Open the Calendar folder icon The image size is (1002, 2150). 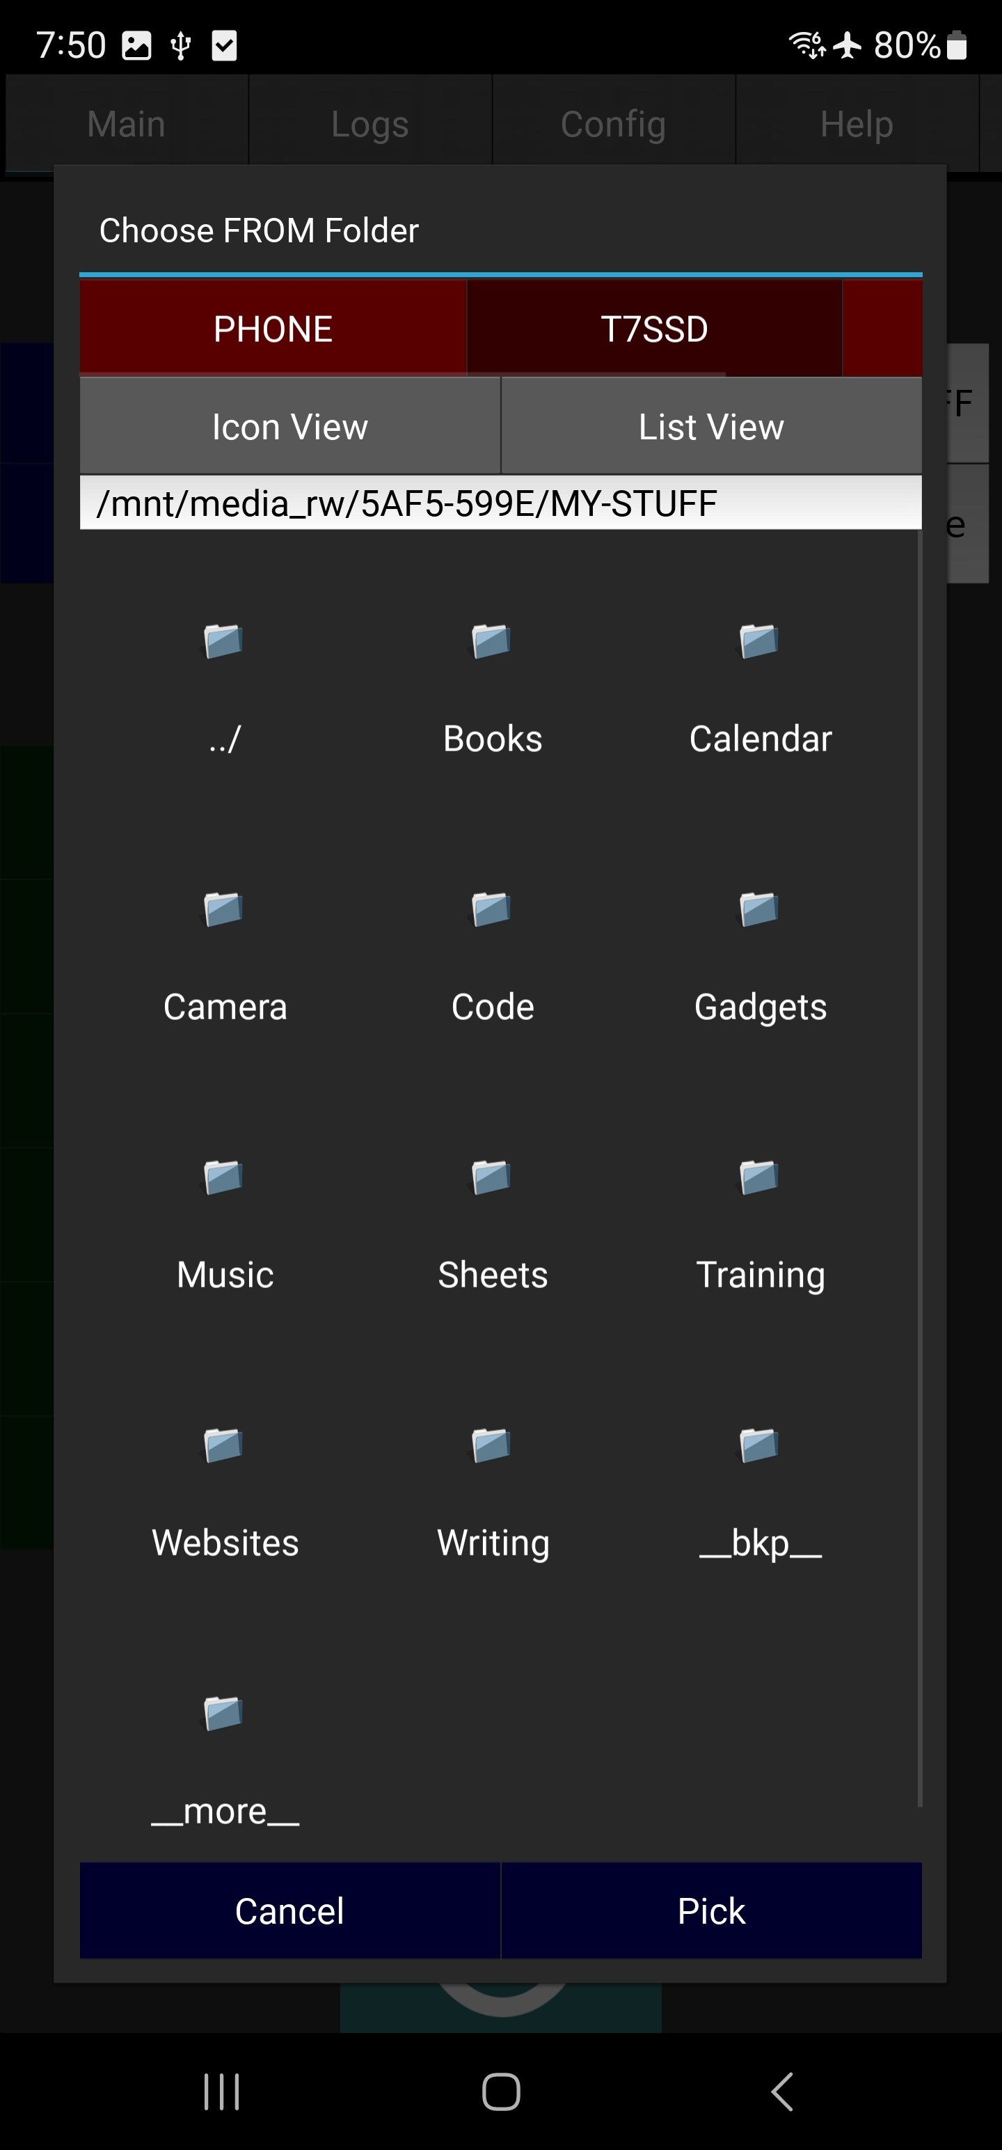click(x=759, y=642)
